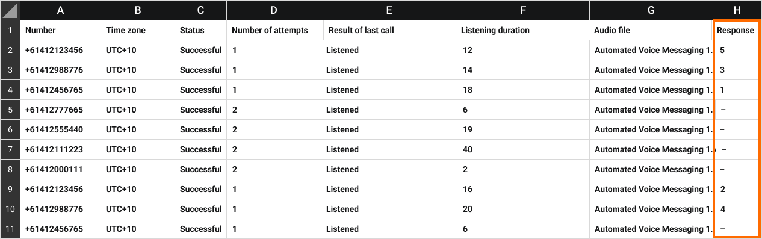Select the Time zone cell in row 3
Screen dimensions: 762x239
pos(138,70)
